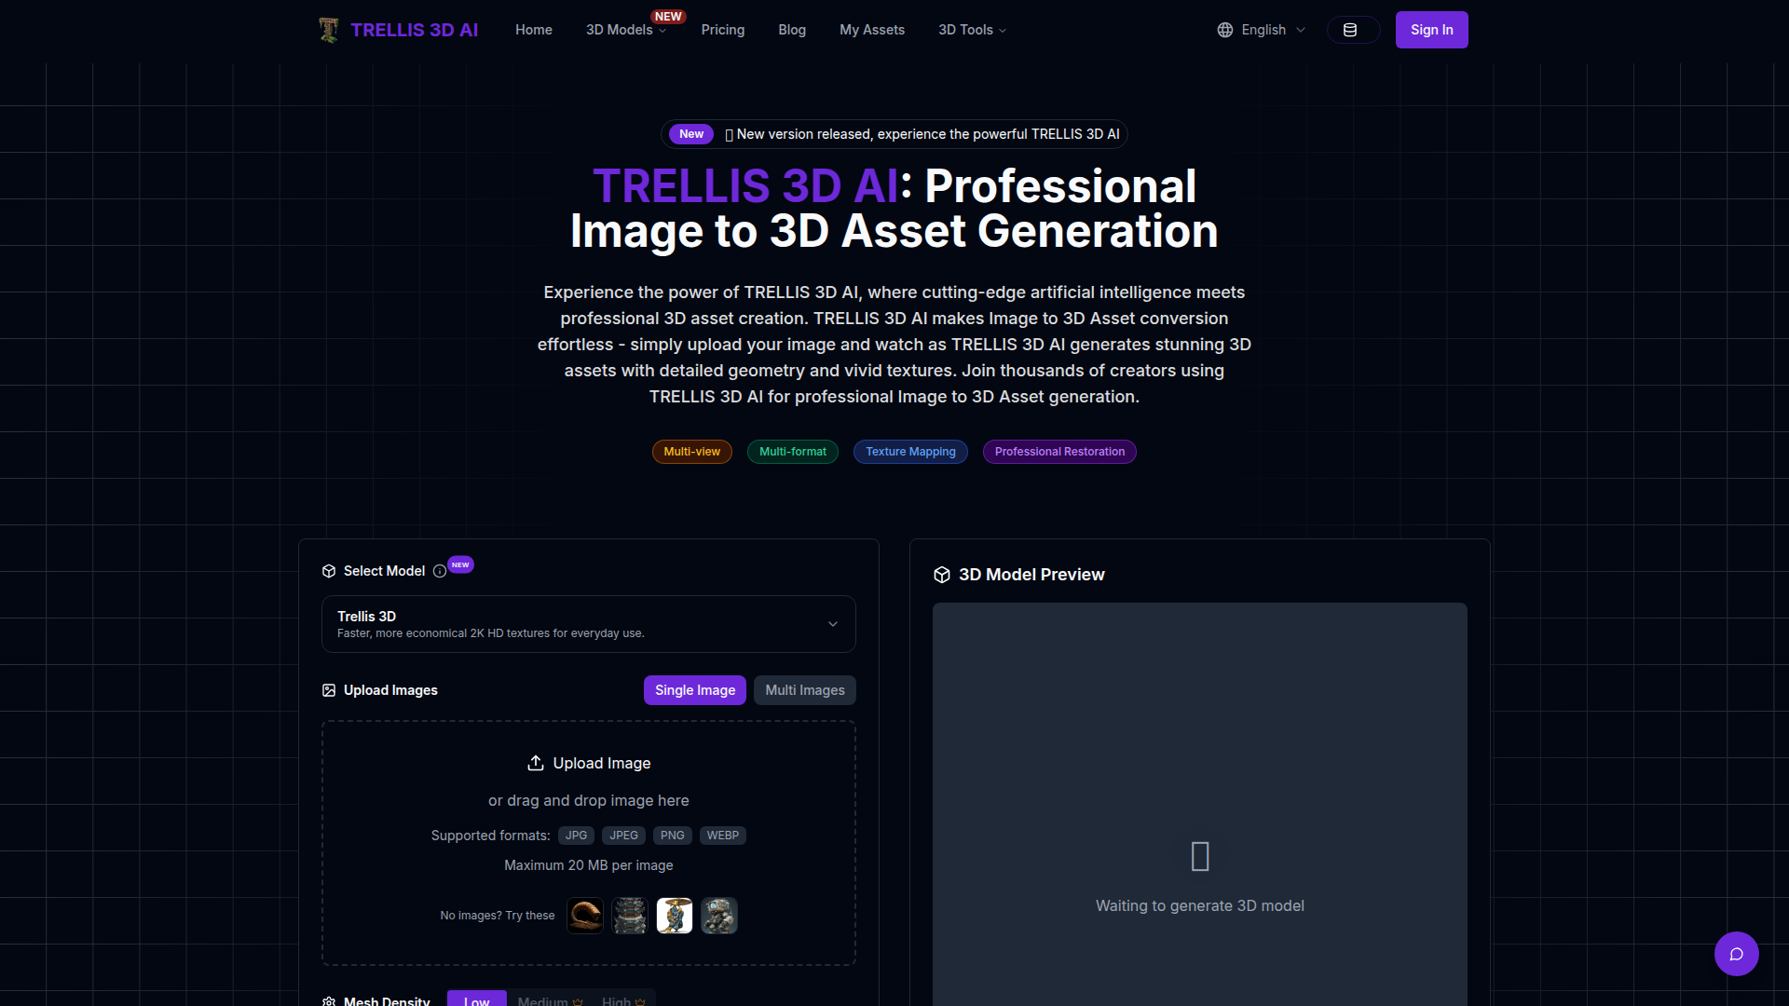Switch to Multi Images upload mode
This screenshot has width=1789, height=1006.
click(x=804, y=690)
